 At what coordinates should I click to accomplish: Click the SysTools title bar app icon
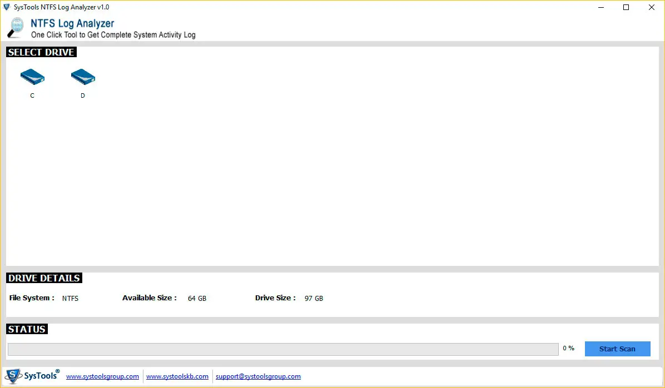pos(6,7)
